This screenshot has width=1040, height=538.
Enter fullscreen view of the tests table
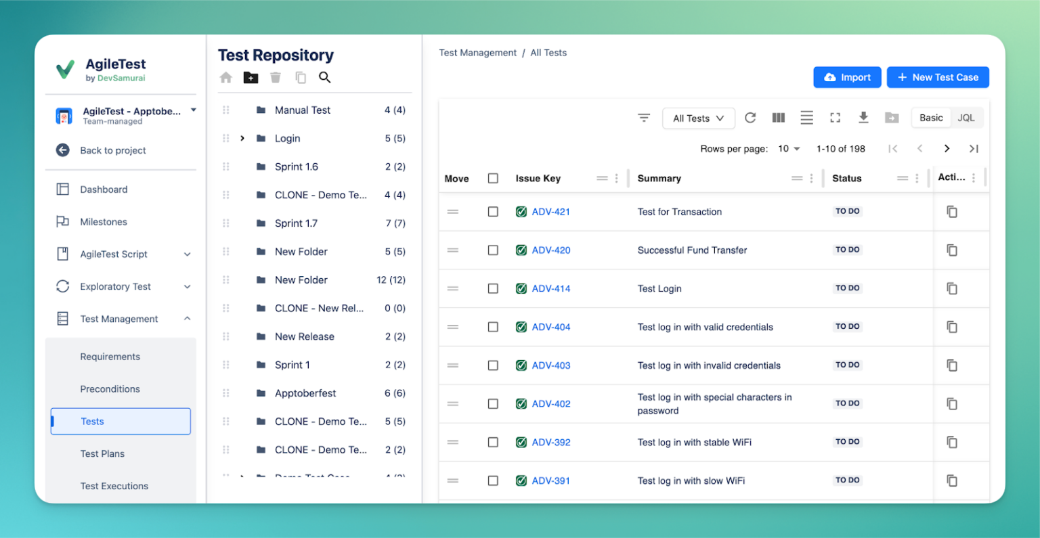tap(835, 118)
